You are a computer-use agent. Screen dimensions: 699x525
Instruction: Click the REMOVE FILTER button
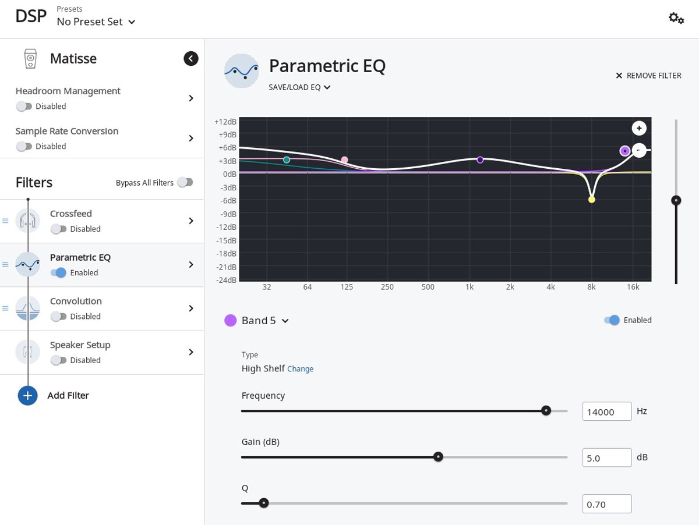648,76
